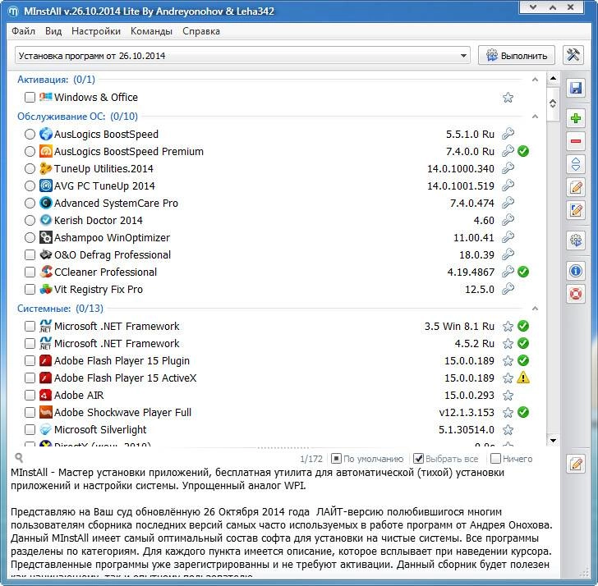Click the red lifebuoy help icon

pyautogui.click(x=576, y=294)
